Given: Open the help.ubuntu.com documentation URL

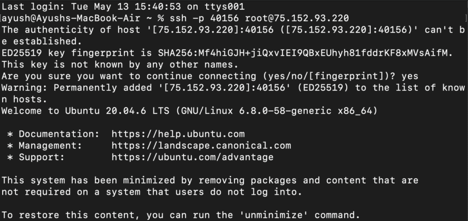Looking at the screenshot, I should point(178,134).
